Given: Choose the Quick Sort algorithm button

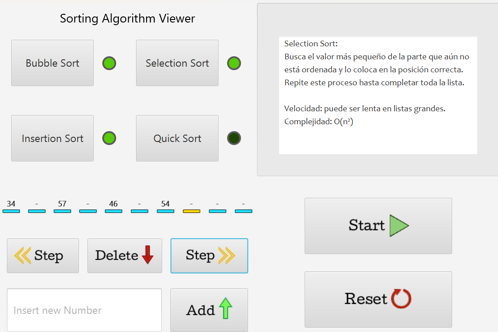Looking at the screenshot, I should (177, 138).
